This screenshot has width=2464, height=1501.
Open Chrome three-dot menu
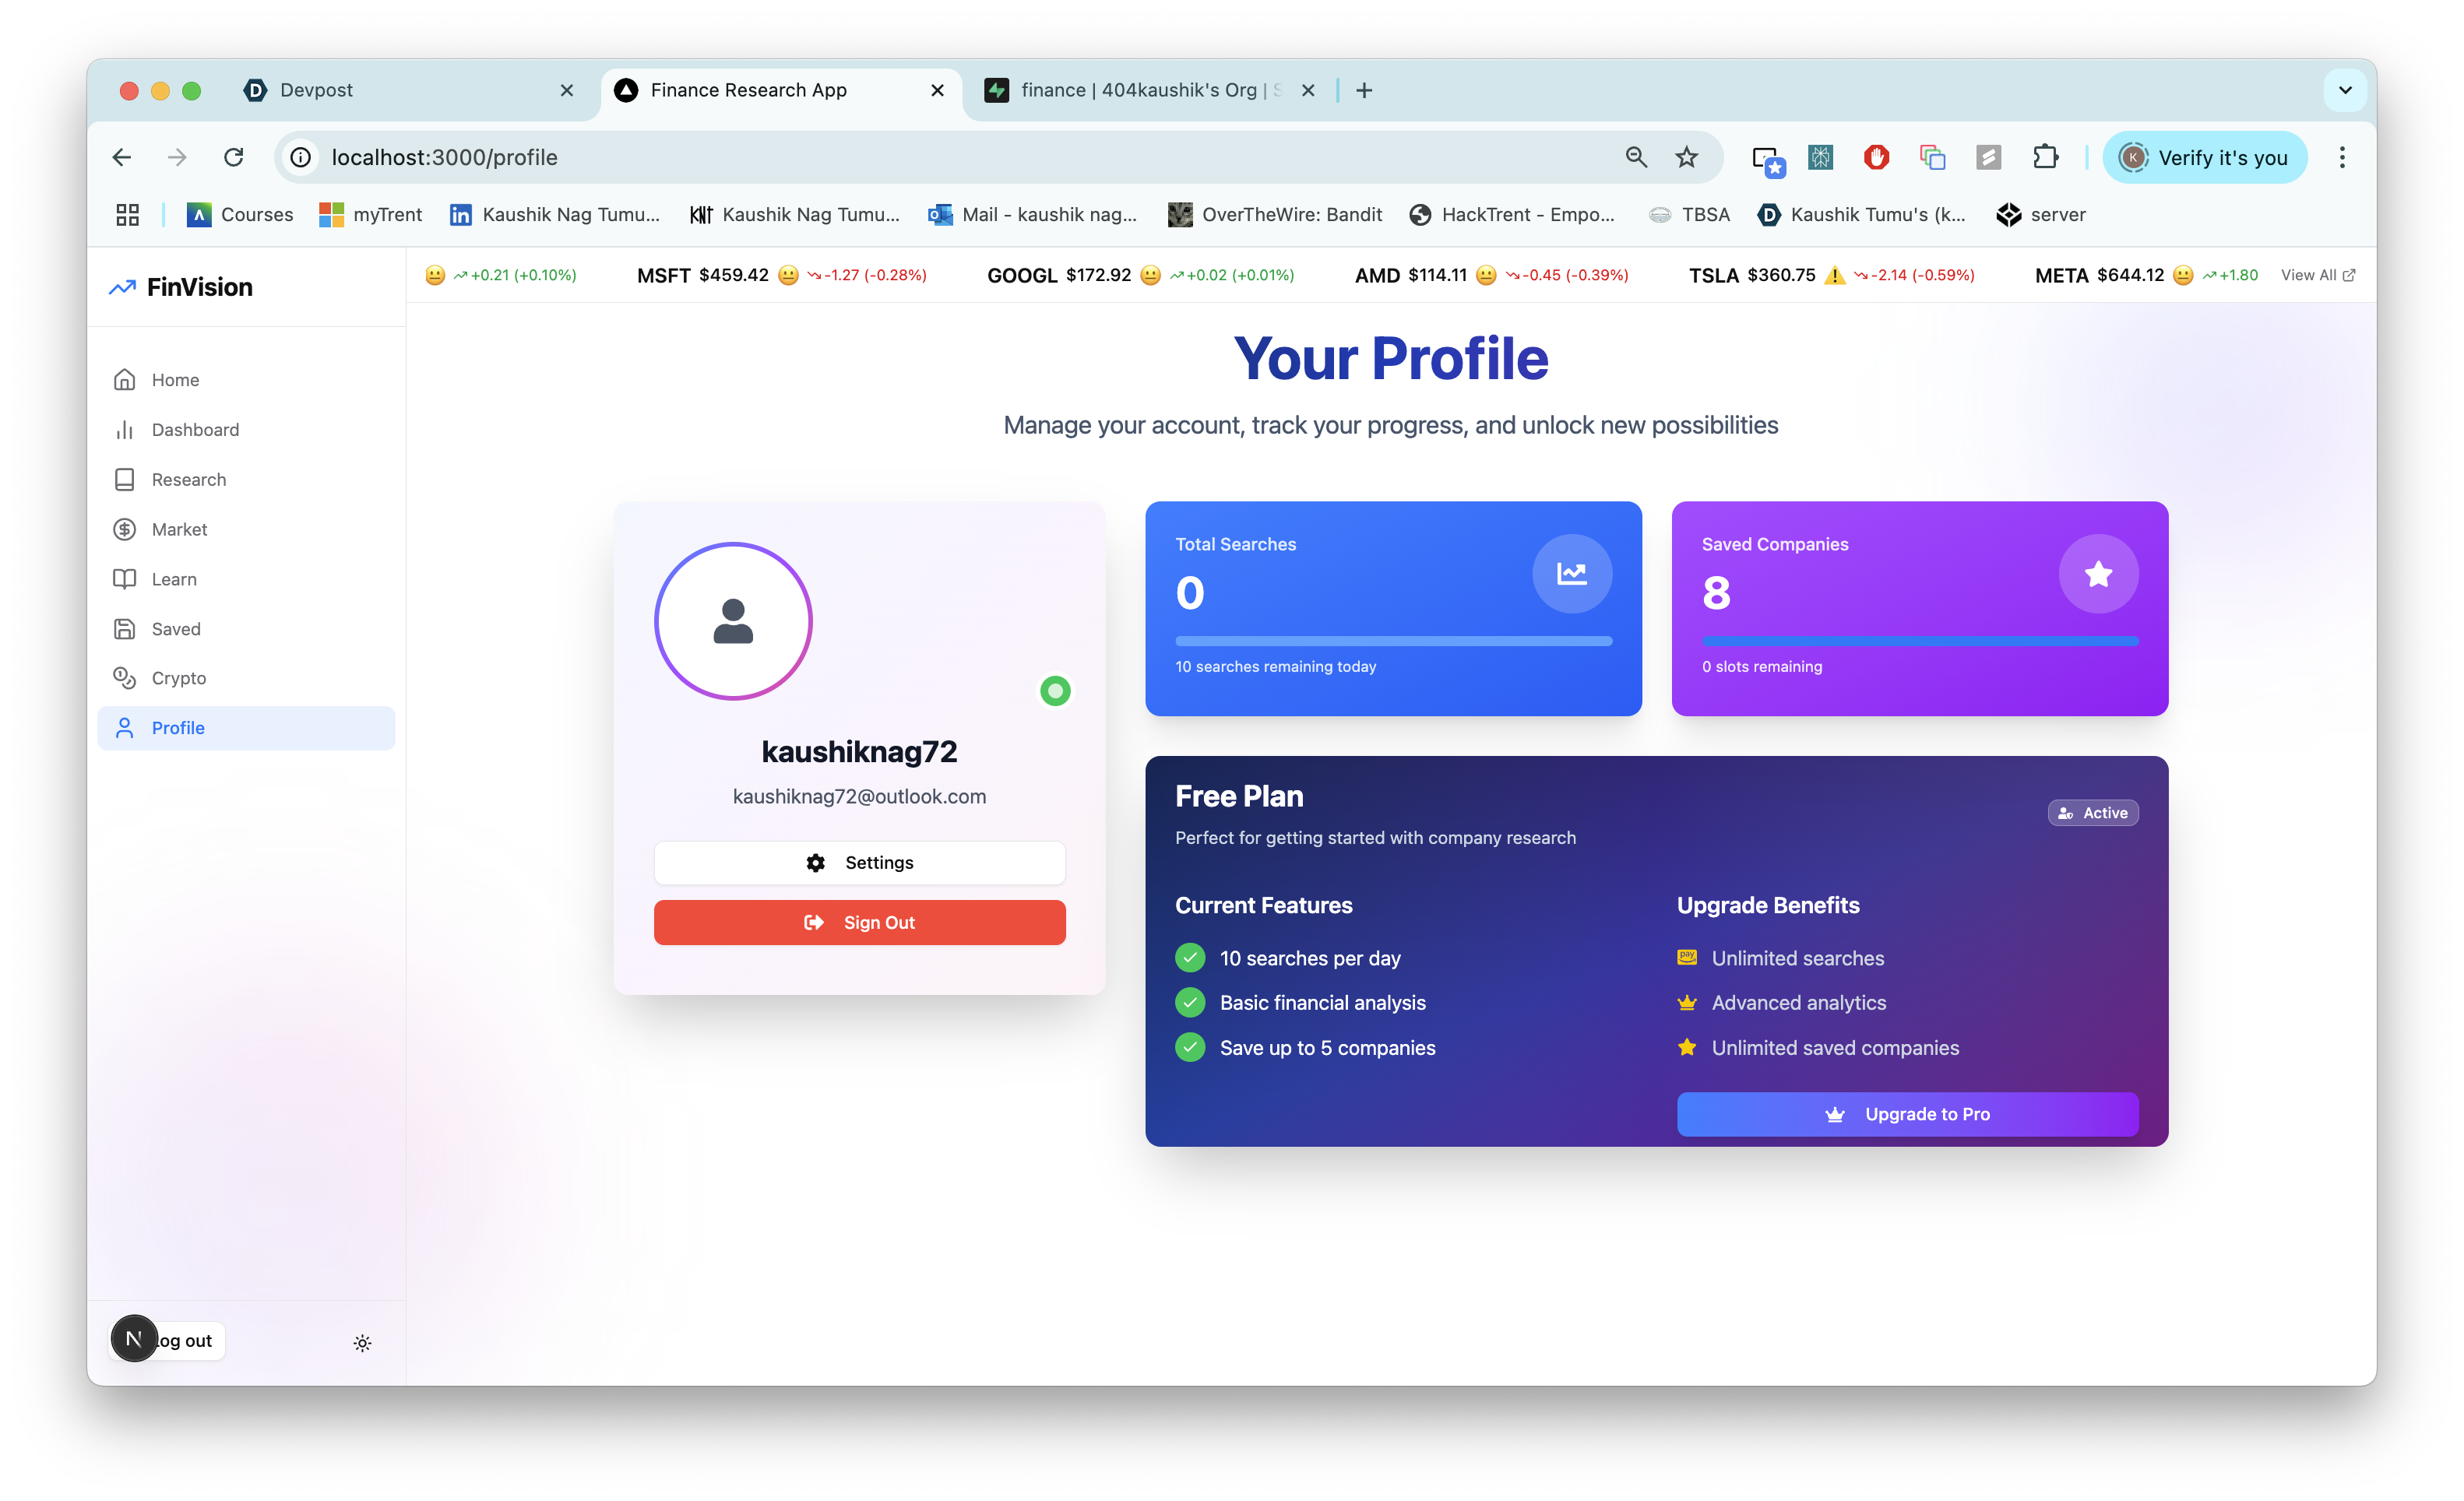[x=2341, y=157]
